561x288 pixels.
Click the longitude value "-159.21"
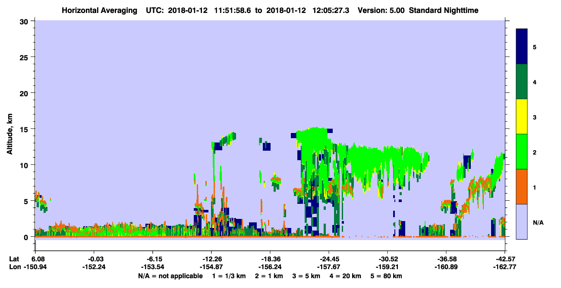pyautogui.click(x=387, y=267)
